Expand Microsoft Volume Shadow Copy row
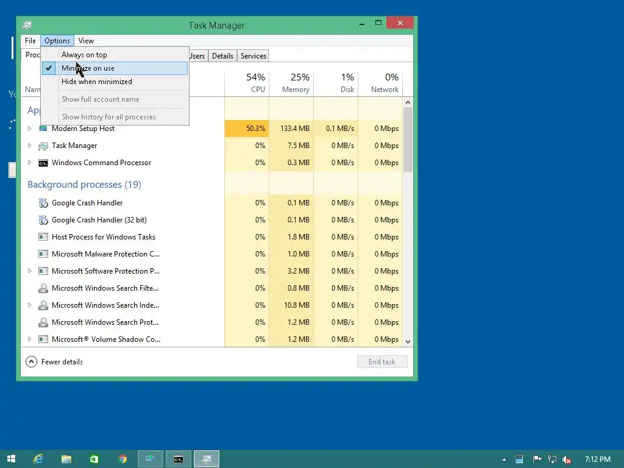The height and width of the screenshot is (468, 624). pos(29,339)
